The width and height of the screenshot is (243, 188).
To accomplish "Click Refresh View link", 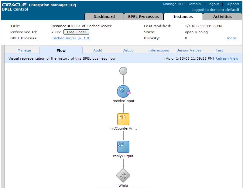I will [227, 58].
